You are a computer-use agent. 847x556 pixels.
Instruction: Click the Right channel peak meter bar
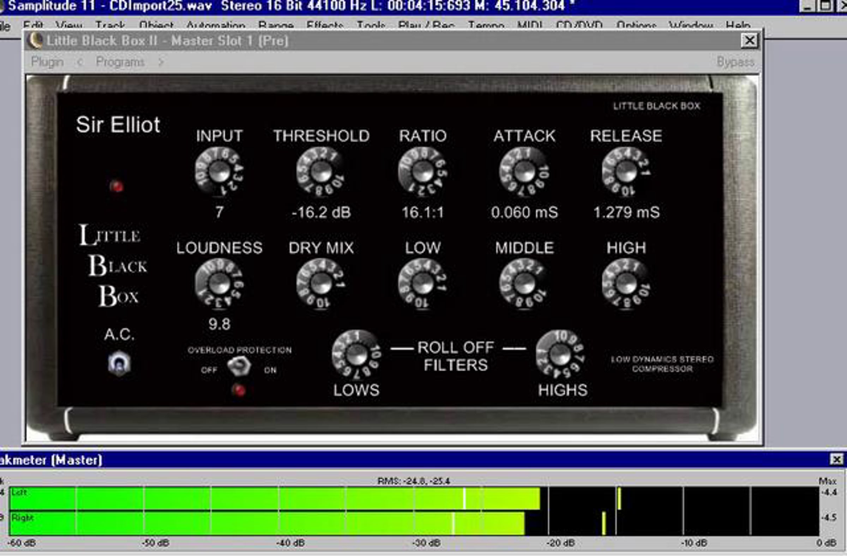pos(414,523)
